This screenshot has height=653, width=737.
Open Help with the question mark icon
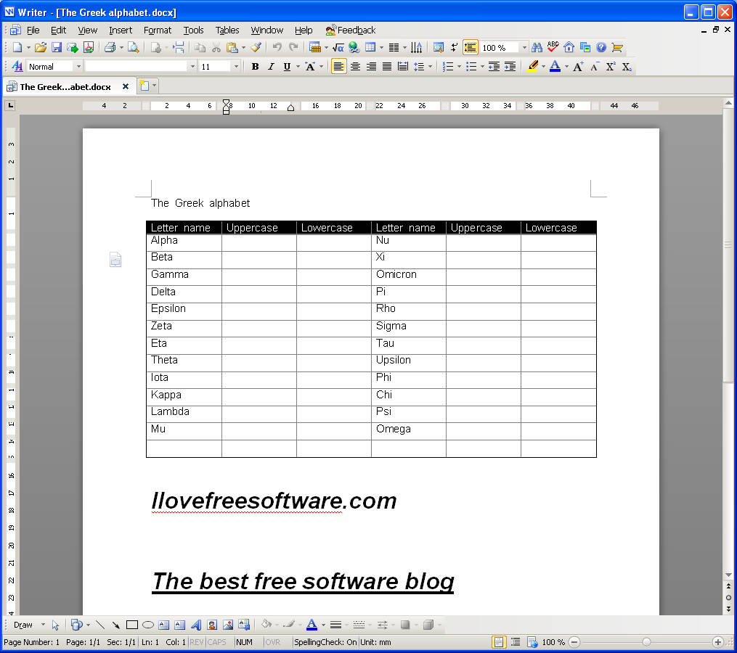pyautogui.click(x=601, y=47)
